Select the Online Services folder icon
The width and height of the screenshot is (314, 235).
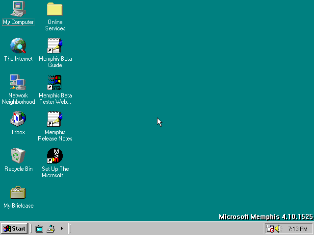tap(55, 9)
